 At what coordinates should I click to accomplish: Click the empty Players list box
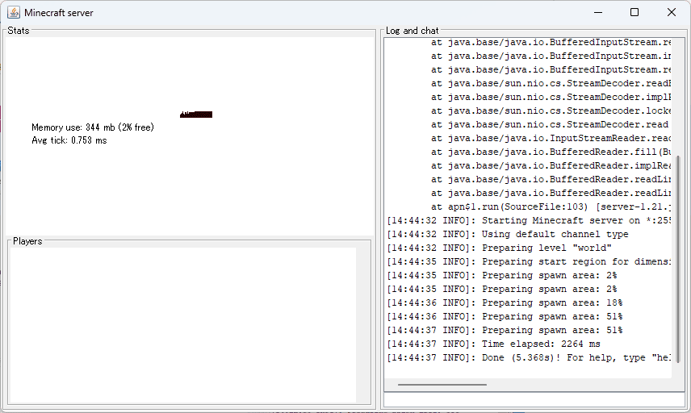182,325
